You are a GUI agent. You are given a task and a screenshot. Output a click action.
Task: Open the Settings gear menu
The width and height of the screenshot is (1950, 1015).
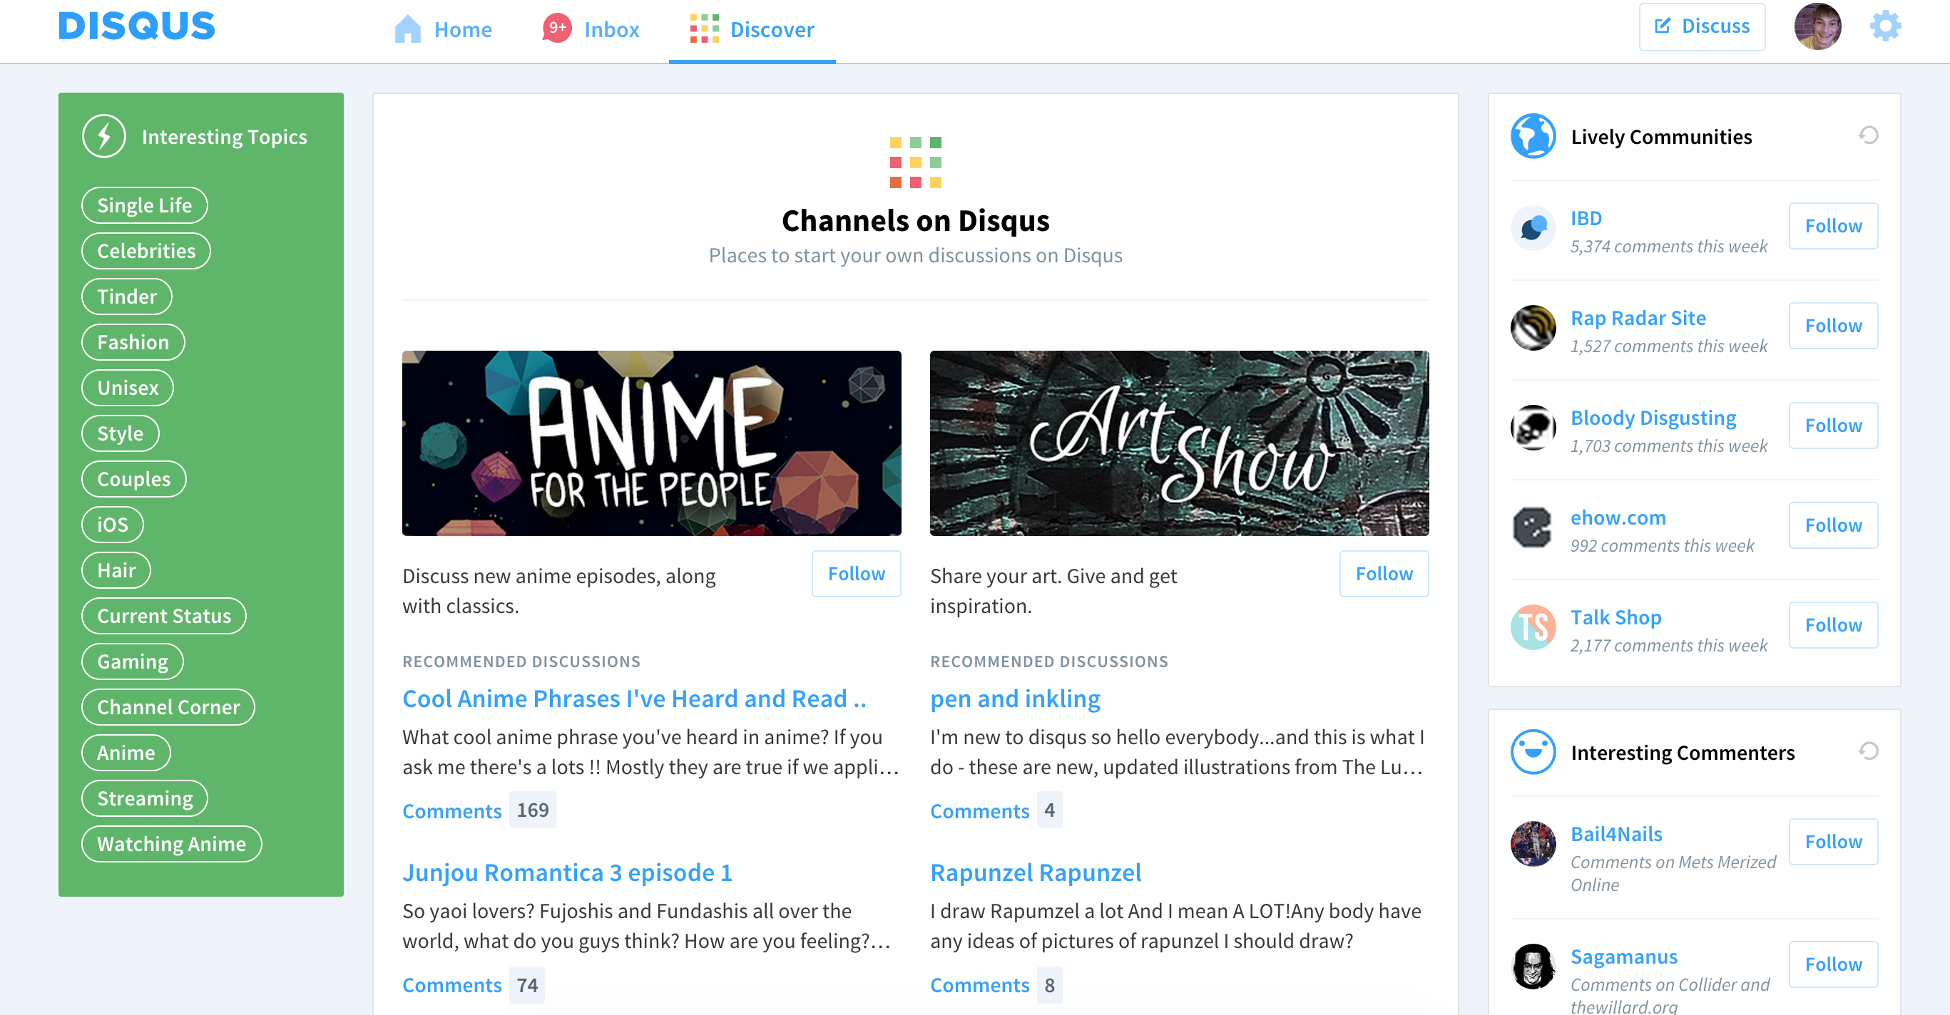click(x=1885, y=26)
